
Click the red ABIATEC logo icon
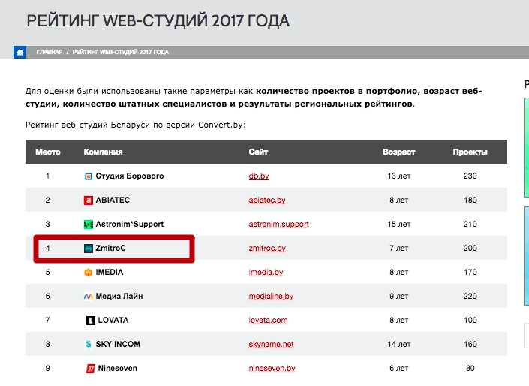(88, 201)
